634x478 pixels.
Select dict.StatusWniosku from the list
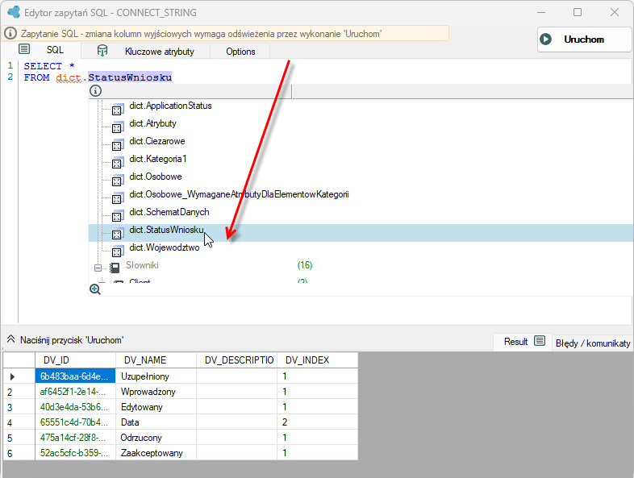(166, 230)
